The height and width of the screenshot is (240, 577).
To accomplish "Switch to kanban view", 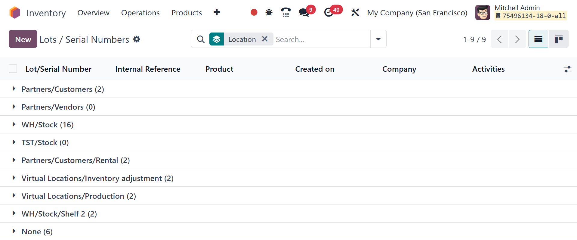I will tap(558, 39).
